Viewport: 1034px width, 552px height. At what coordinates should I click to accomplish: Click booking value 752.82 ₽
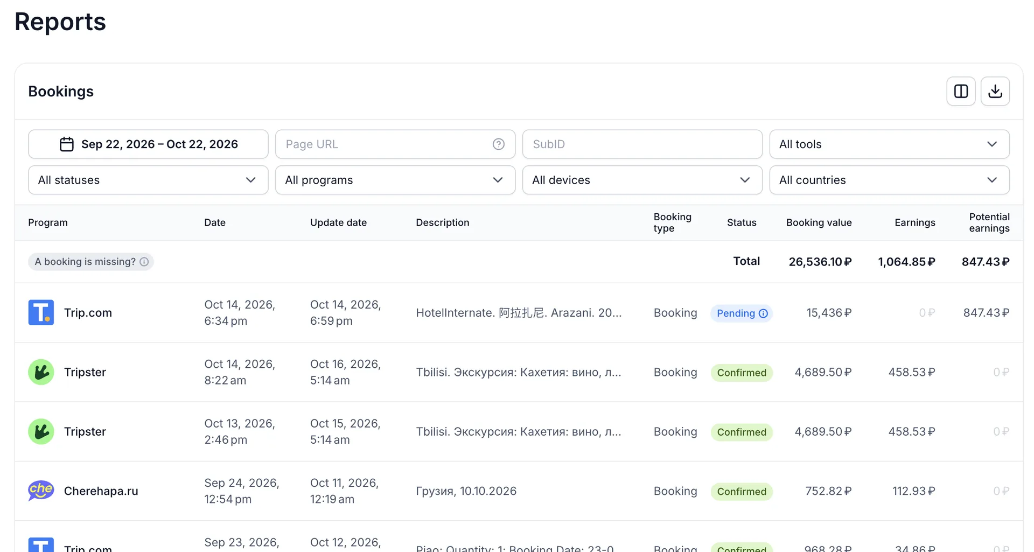coord(828,491)
